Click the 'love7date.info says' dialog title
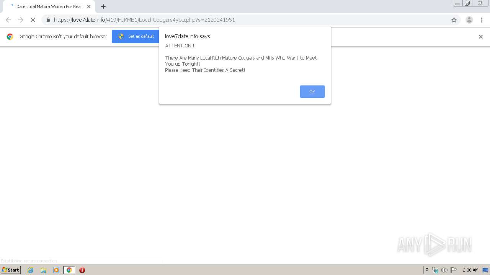Viewport: 490px width, 275px height. (x=188, y=36)
